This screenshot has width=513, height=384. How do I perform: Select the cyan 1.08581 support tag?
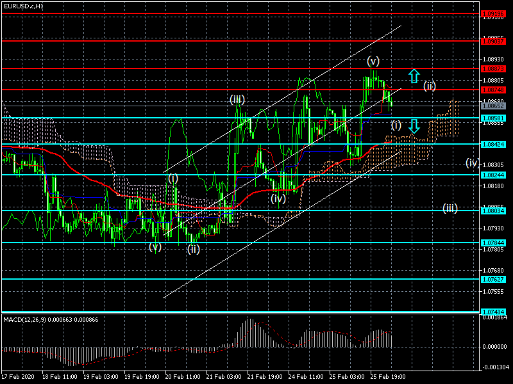pos(494,118)
